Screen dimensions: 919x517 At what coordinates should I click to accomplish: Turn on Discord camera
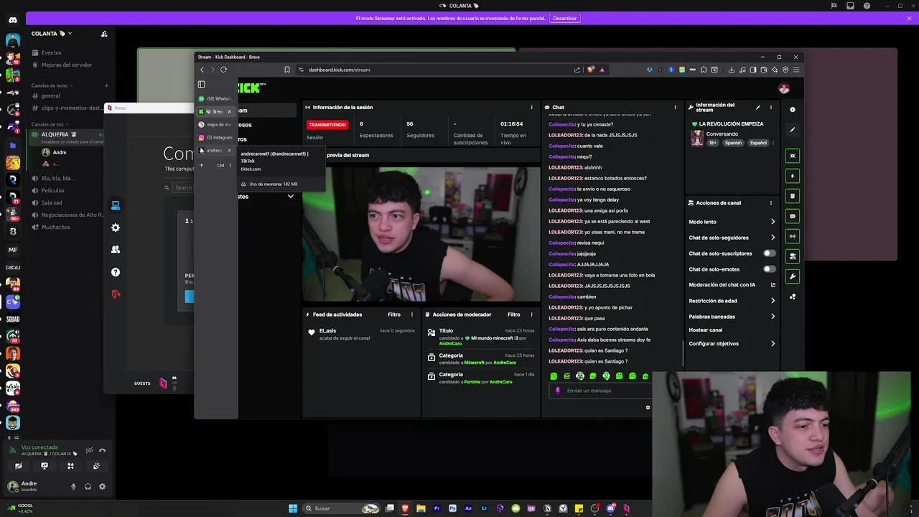(x=19, y=466)
